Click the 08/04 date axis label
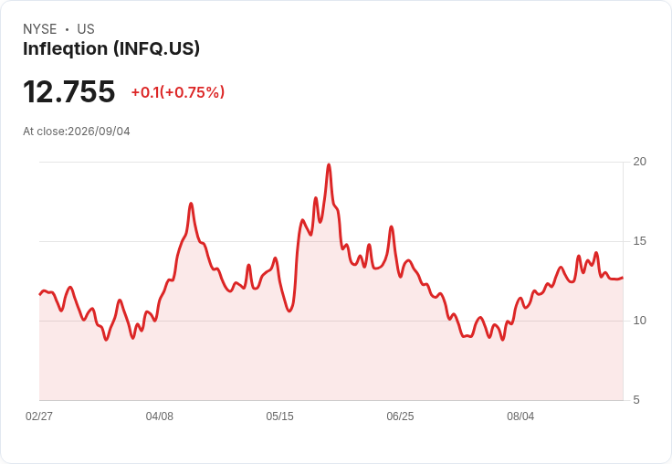672x464 pixels. tap(520, 416)
